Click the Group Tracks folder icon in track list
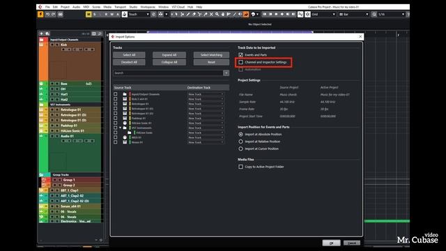Viewport: 446px width, 251px height. 42,175
